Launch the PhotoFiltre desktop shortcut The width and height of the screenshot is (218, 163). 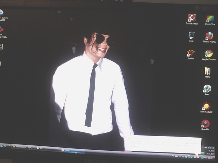click(x=210, y=20)
